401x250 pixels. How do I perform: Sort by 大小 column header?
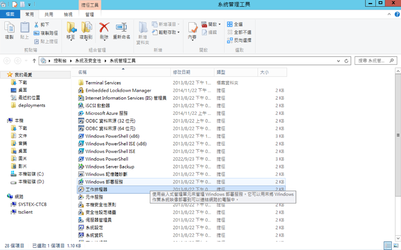[272, 72]
